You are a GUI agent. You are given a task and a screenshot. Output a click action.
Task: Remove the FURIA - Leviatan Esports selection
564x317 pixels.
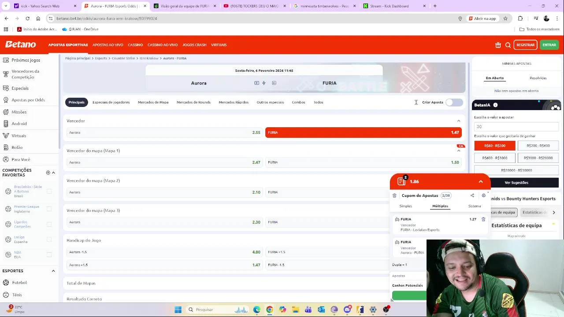[x=483, y=219]
